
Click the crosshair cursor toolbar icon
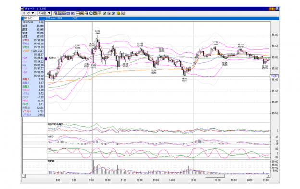(x=99, y=13)
